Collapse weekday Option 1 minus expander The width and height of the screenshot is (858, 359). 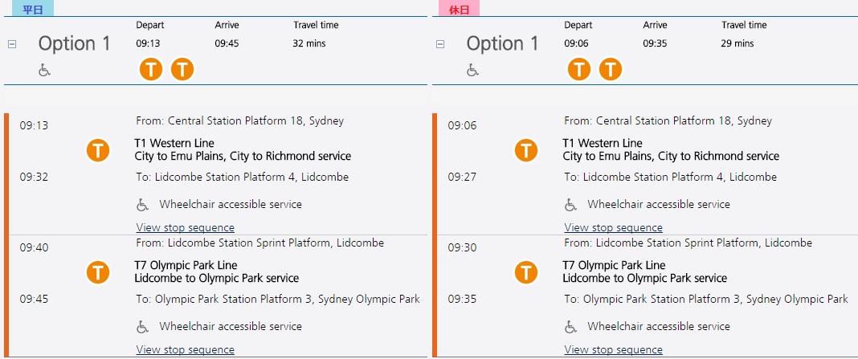pyautogui.click(x=12, y=44)
